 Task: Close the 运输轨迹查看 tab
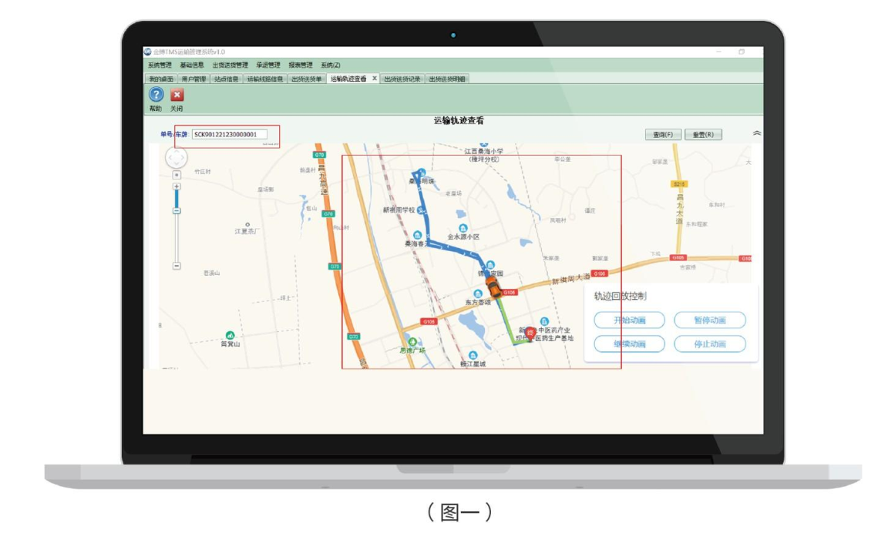pyautogui.click(x=375, y=78)
